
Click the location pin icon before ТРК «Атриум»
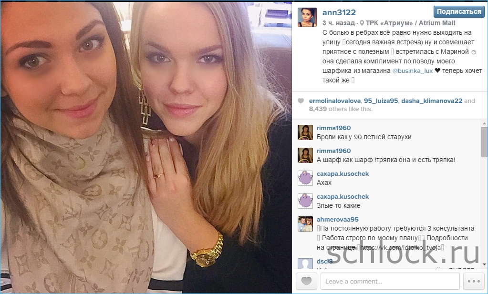coord(362,23)
